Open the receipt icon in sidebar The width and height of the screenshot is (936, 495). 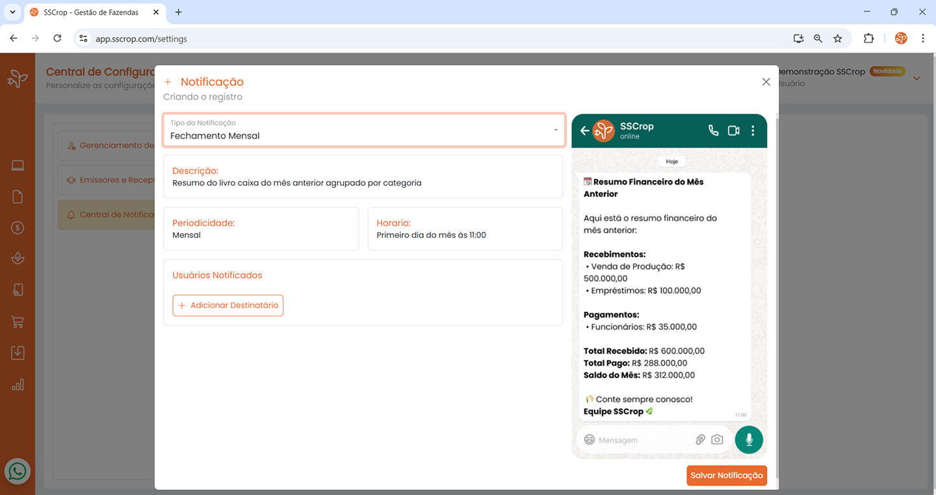[18, 290]
